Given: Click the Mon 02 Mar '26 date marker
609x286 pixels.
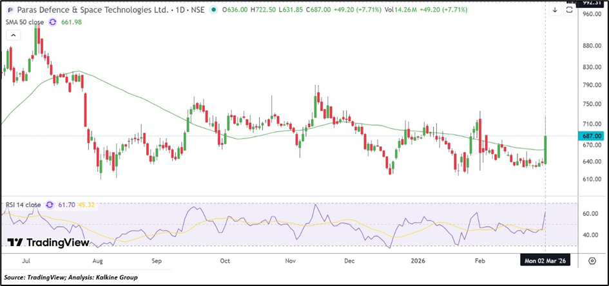Looking at the screenshot, I should click(545, 261).
